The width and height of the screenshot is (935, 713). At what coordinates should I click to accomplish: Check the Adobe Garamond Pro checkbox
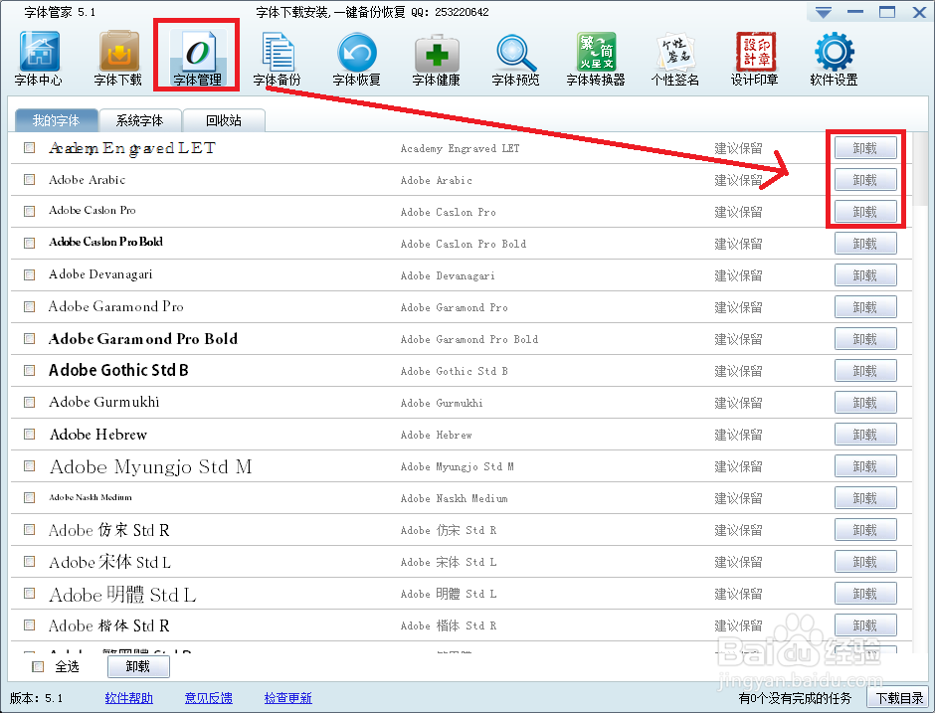29,306
